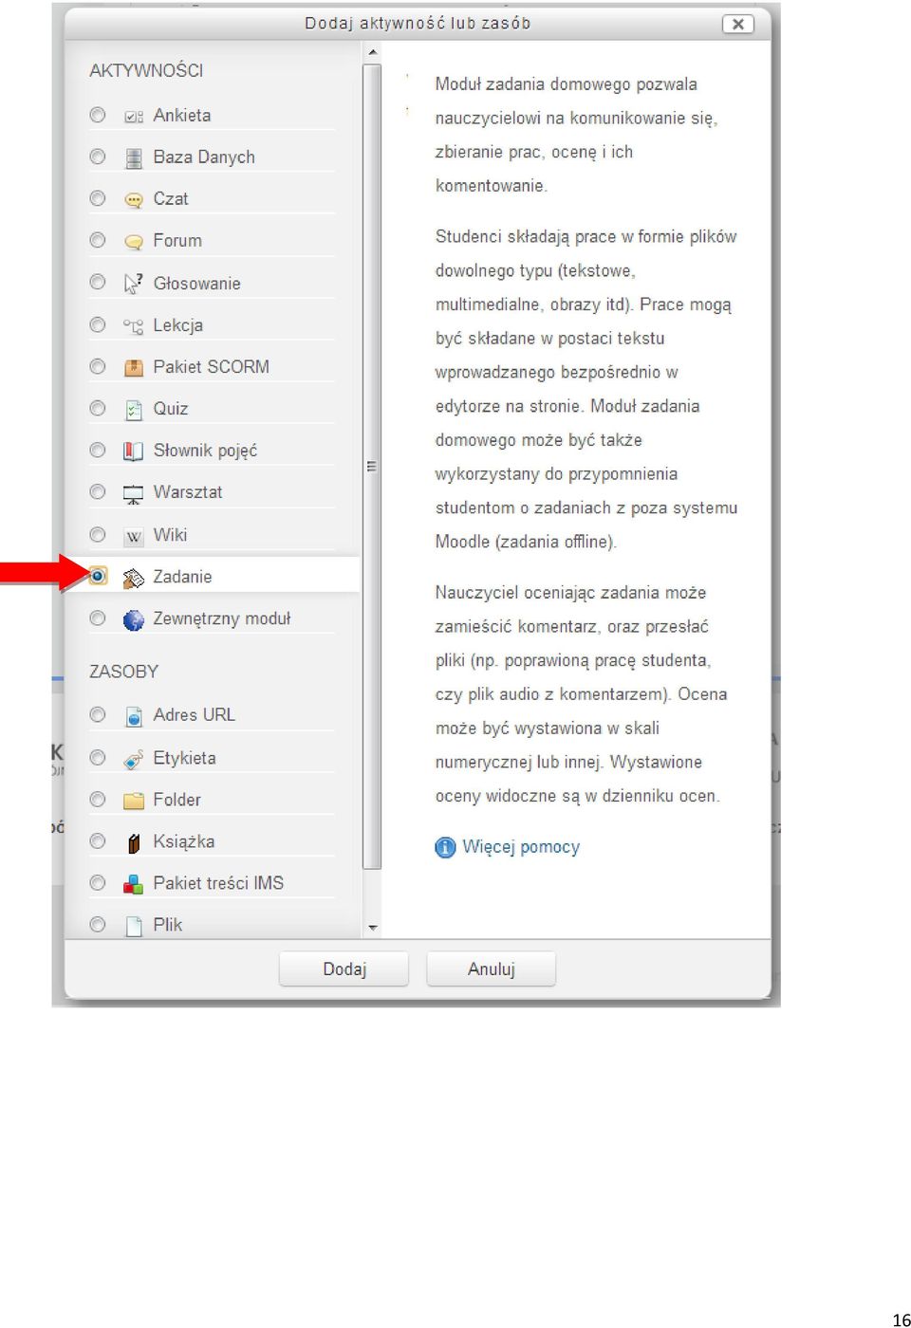This screenshot has height=1328, width=911.
Task: Open the Więcej pomocy link
Action: (x=521, y=847)
